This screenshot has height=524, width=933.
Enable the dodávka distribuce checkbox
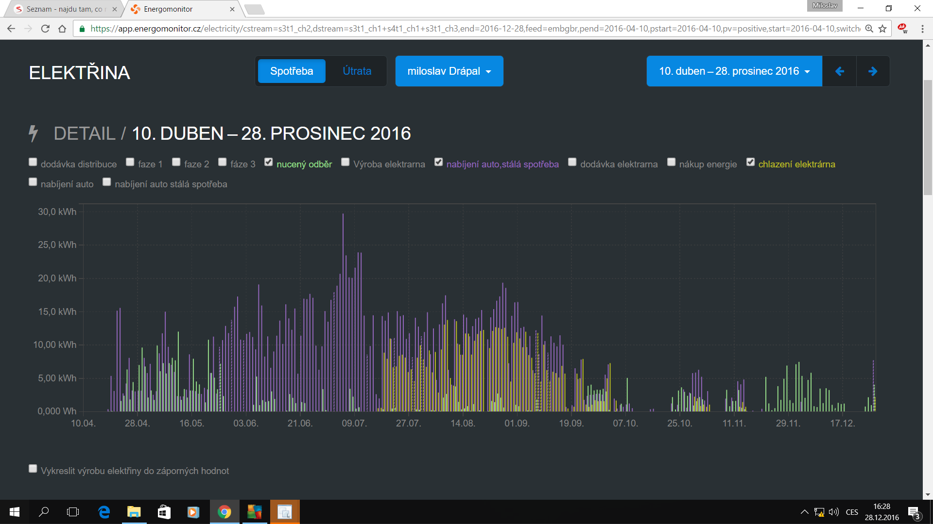pyautogui.click(x=33, y=162)
